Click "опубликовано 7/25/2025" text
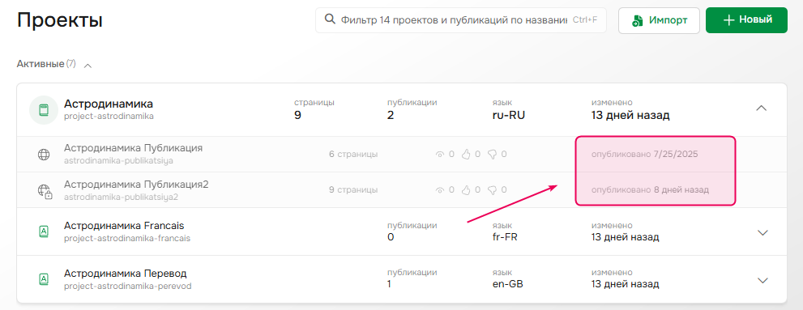The height and width of the screenshot is (310, 803). point(645,154)
